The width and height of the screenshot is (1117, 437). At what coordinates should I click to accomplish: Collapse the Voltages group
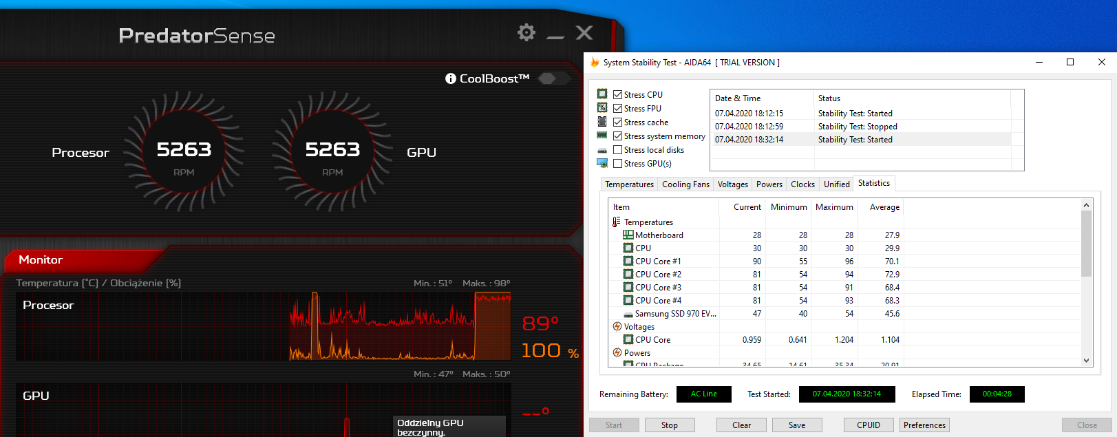tap(617, 326)
